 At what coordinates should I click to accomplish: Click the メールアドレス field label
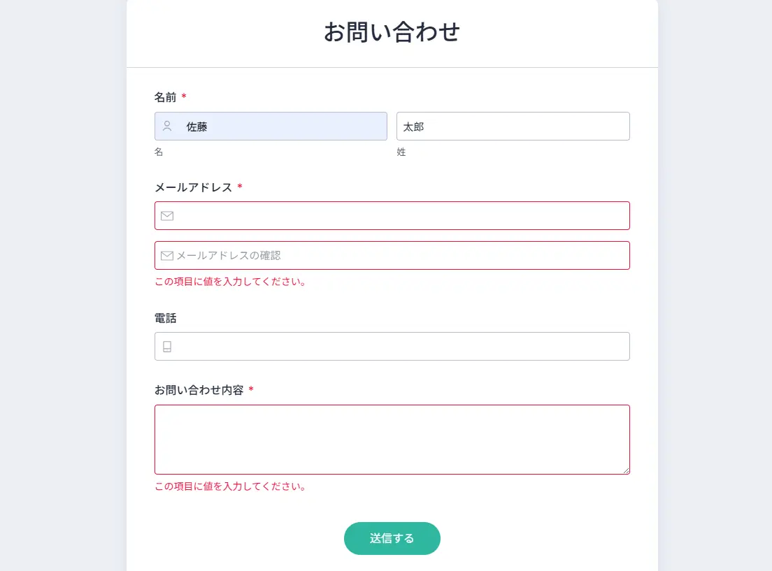(194, 187)
